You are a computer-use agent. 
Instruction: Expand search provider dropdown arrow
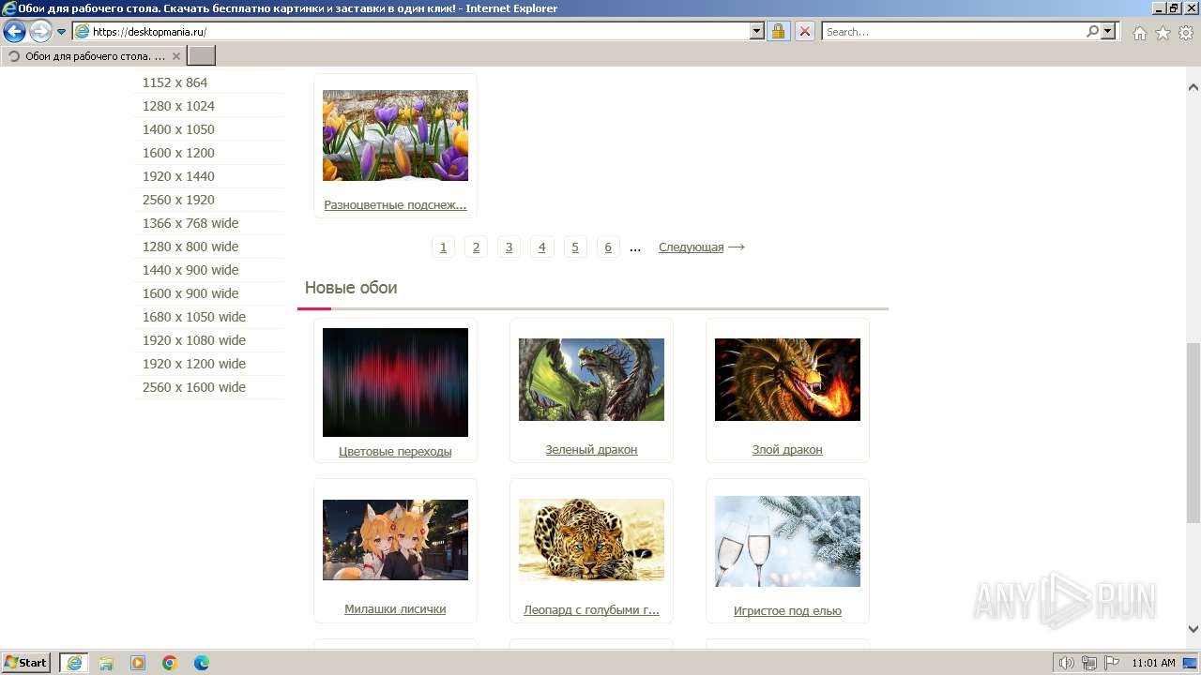(1109, 31)
